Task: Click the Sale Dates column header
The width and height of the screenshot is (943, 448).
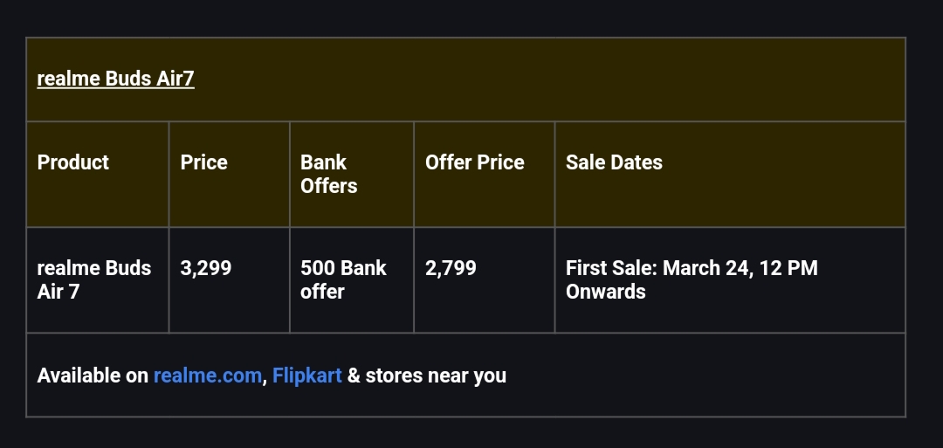Action: pos(614,162)
